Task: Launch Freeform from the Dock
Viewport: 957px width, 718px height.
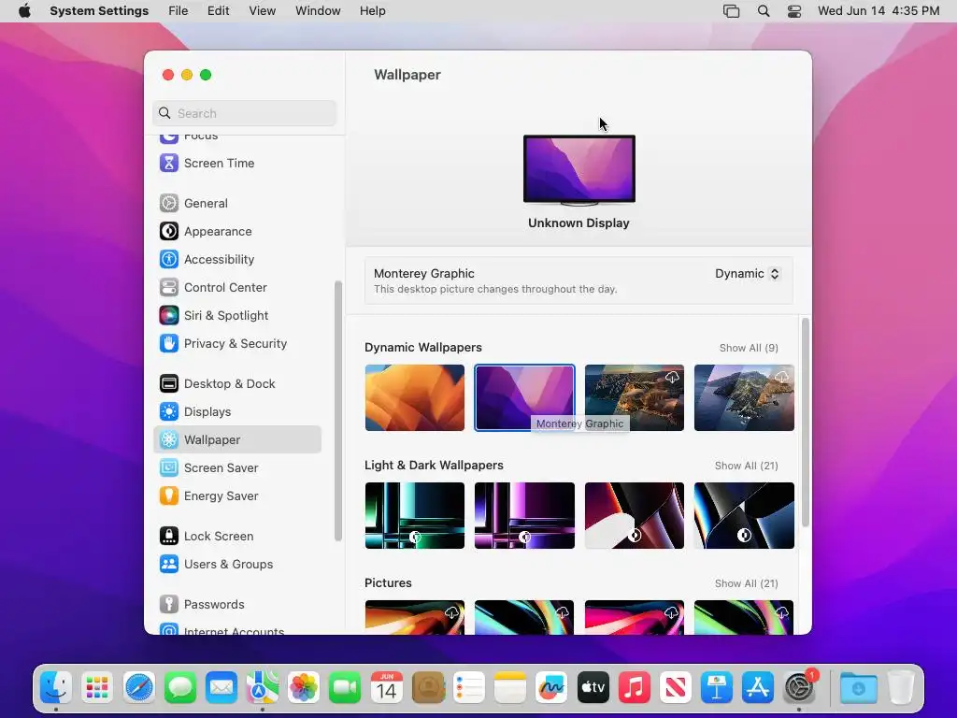Action: (x=551, y=687)
